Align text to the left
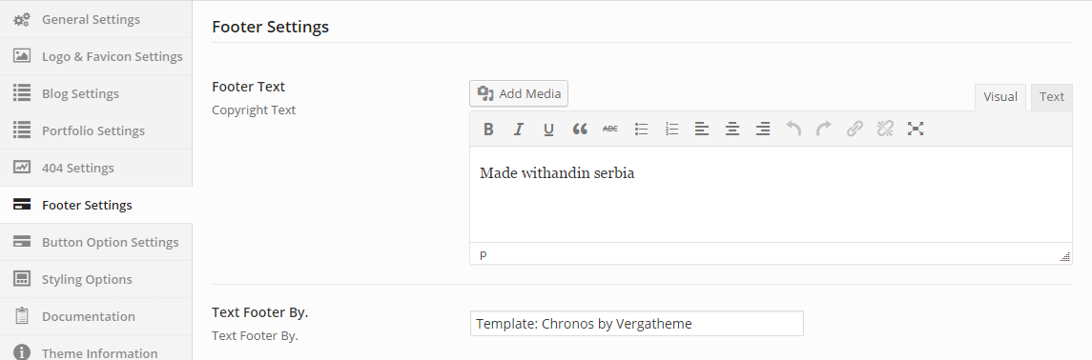 [x=701, y=130]
